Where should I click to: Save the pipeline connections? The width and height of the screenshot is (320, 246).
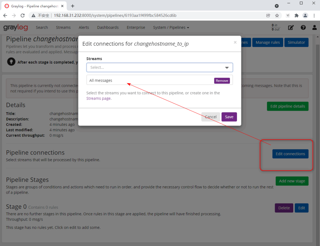(229, 117)
